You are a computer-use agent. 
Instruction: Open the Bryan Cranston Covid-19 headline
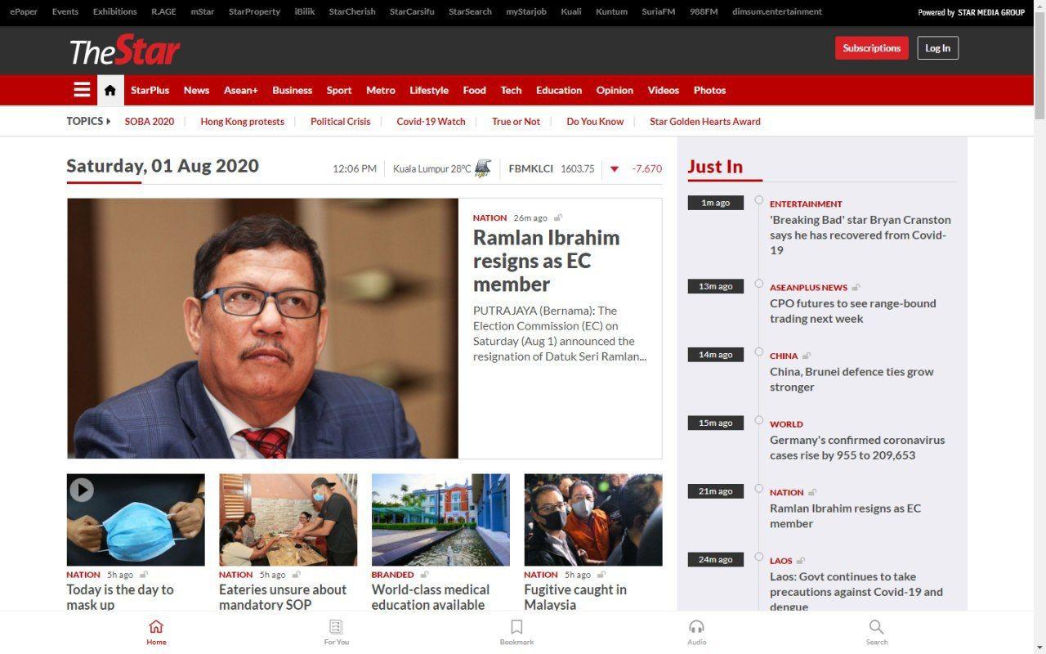click(x=860, y=235)
